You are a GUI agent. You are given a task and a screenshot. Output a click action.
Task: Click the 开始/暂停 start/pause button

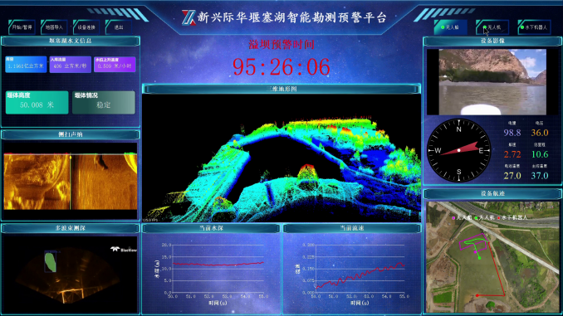click(22, 27)
